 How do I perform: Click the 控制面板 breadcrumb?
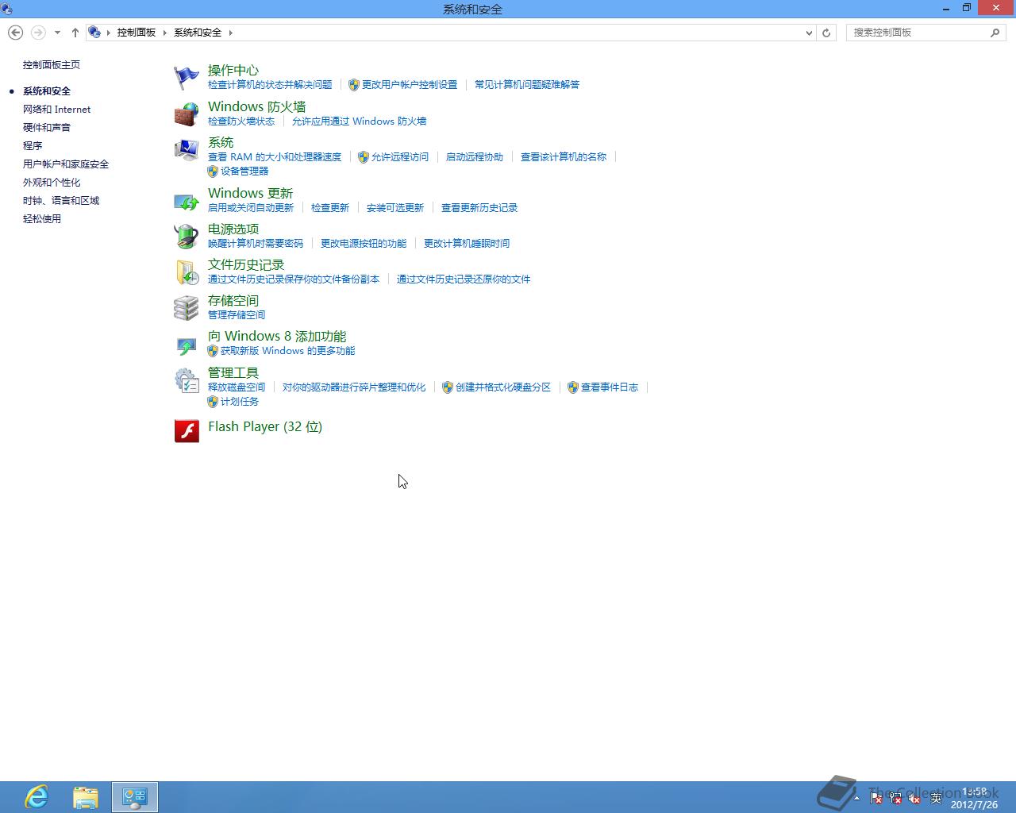(137, 33)
